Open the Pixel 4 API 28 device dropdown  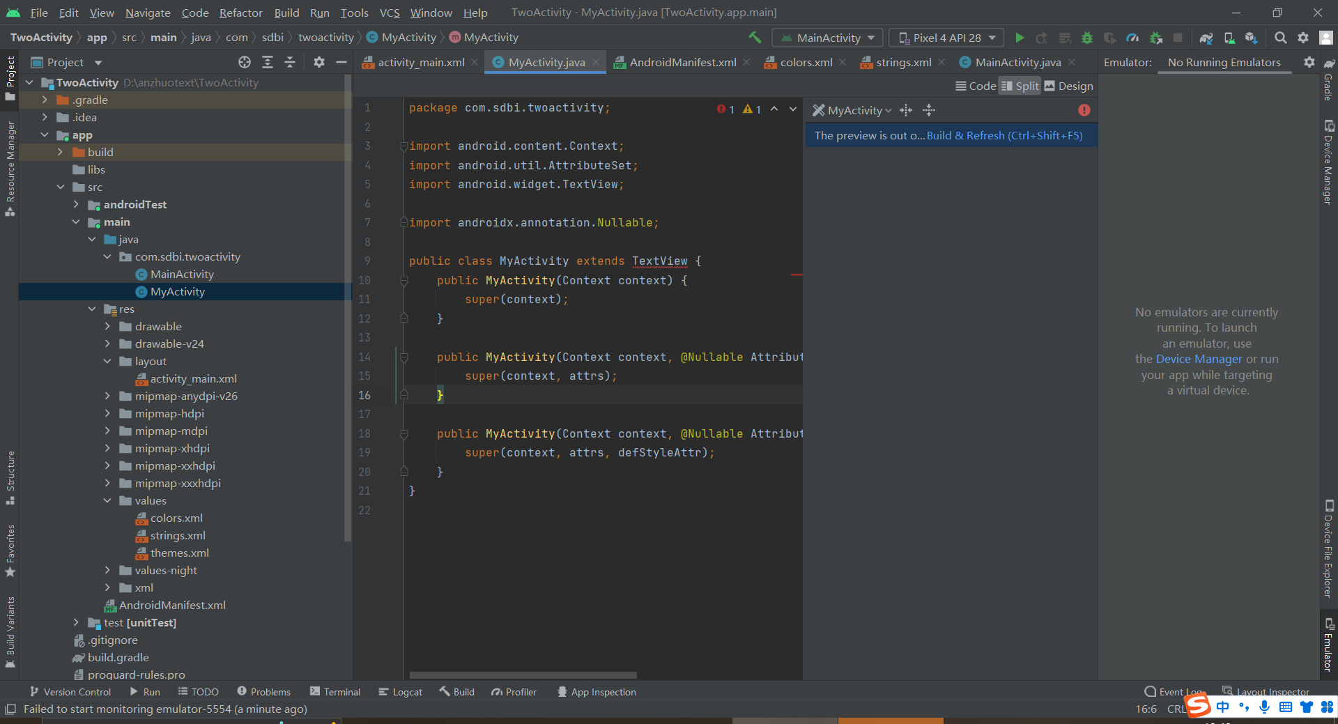click(x=946, y=38)
